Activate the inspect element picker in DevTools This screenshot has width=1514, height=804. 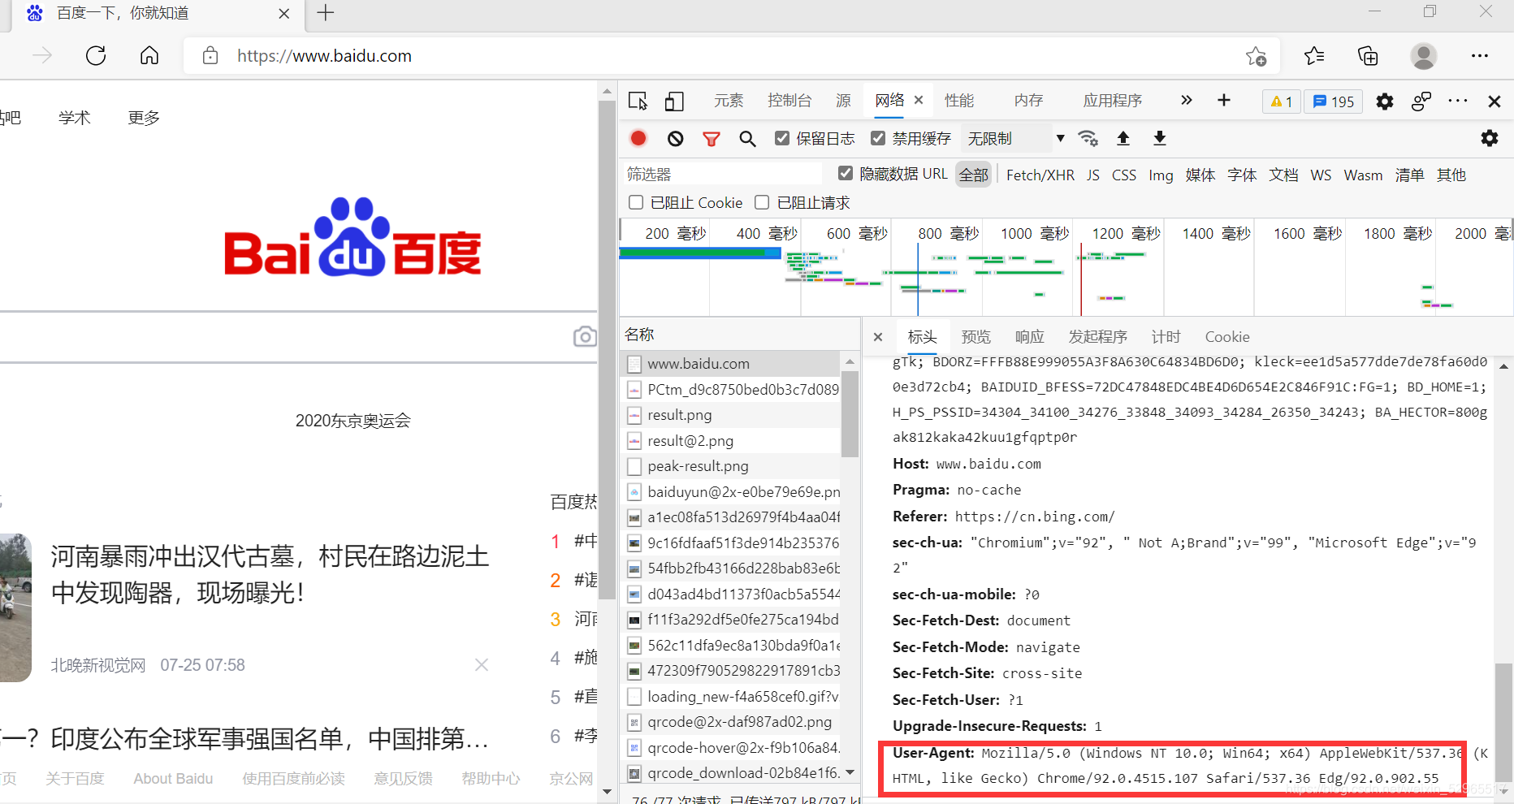[638, 101]
